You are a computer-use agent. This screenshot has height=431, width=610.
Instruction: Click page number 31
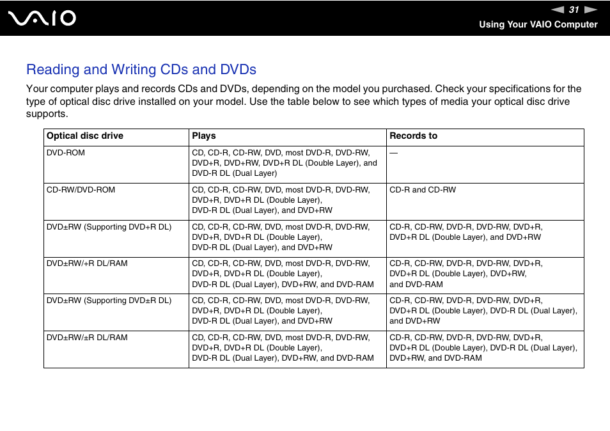pyautogui.click(x=574, y=10)
